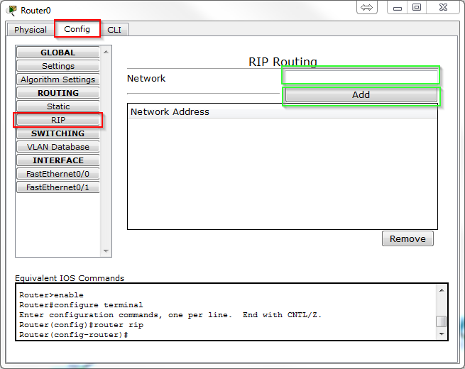Open Algorithm Settings
The width and height of the screenshot is (465, 369).
(58, 79)
